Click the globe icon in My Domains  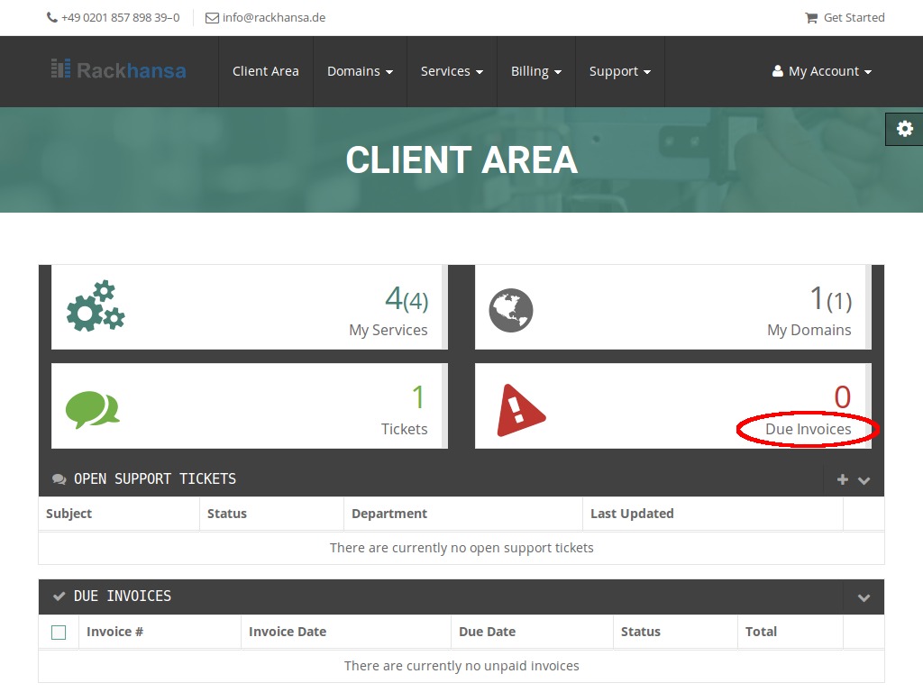pyautogui.click(x=511, y=310)
